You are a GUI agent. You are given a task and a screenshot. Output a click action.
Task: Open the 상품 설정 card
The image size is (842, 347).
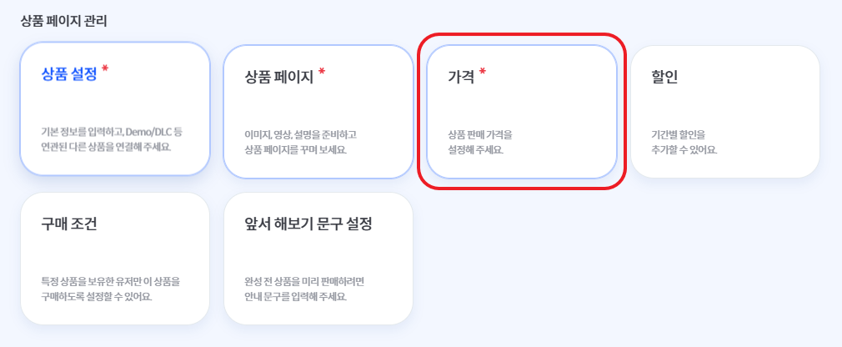click(x=115, y=109)
